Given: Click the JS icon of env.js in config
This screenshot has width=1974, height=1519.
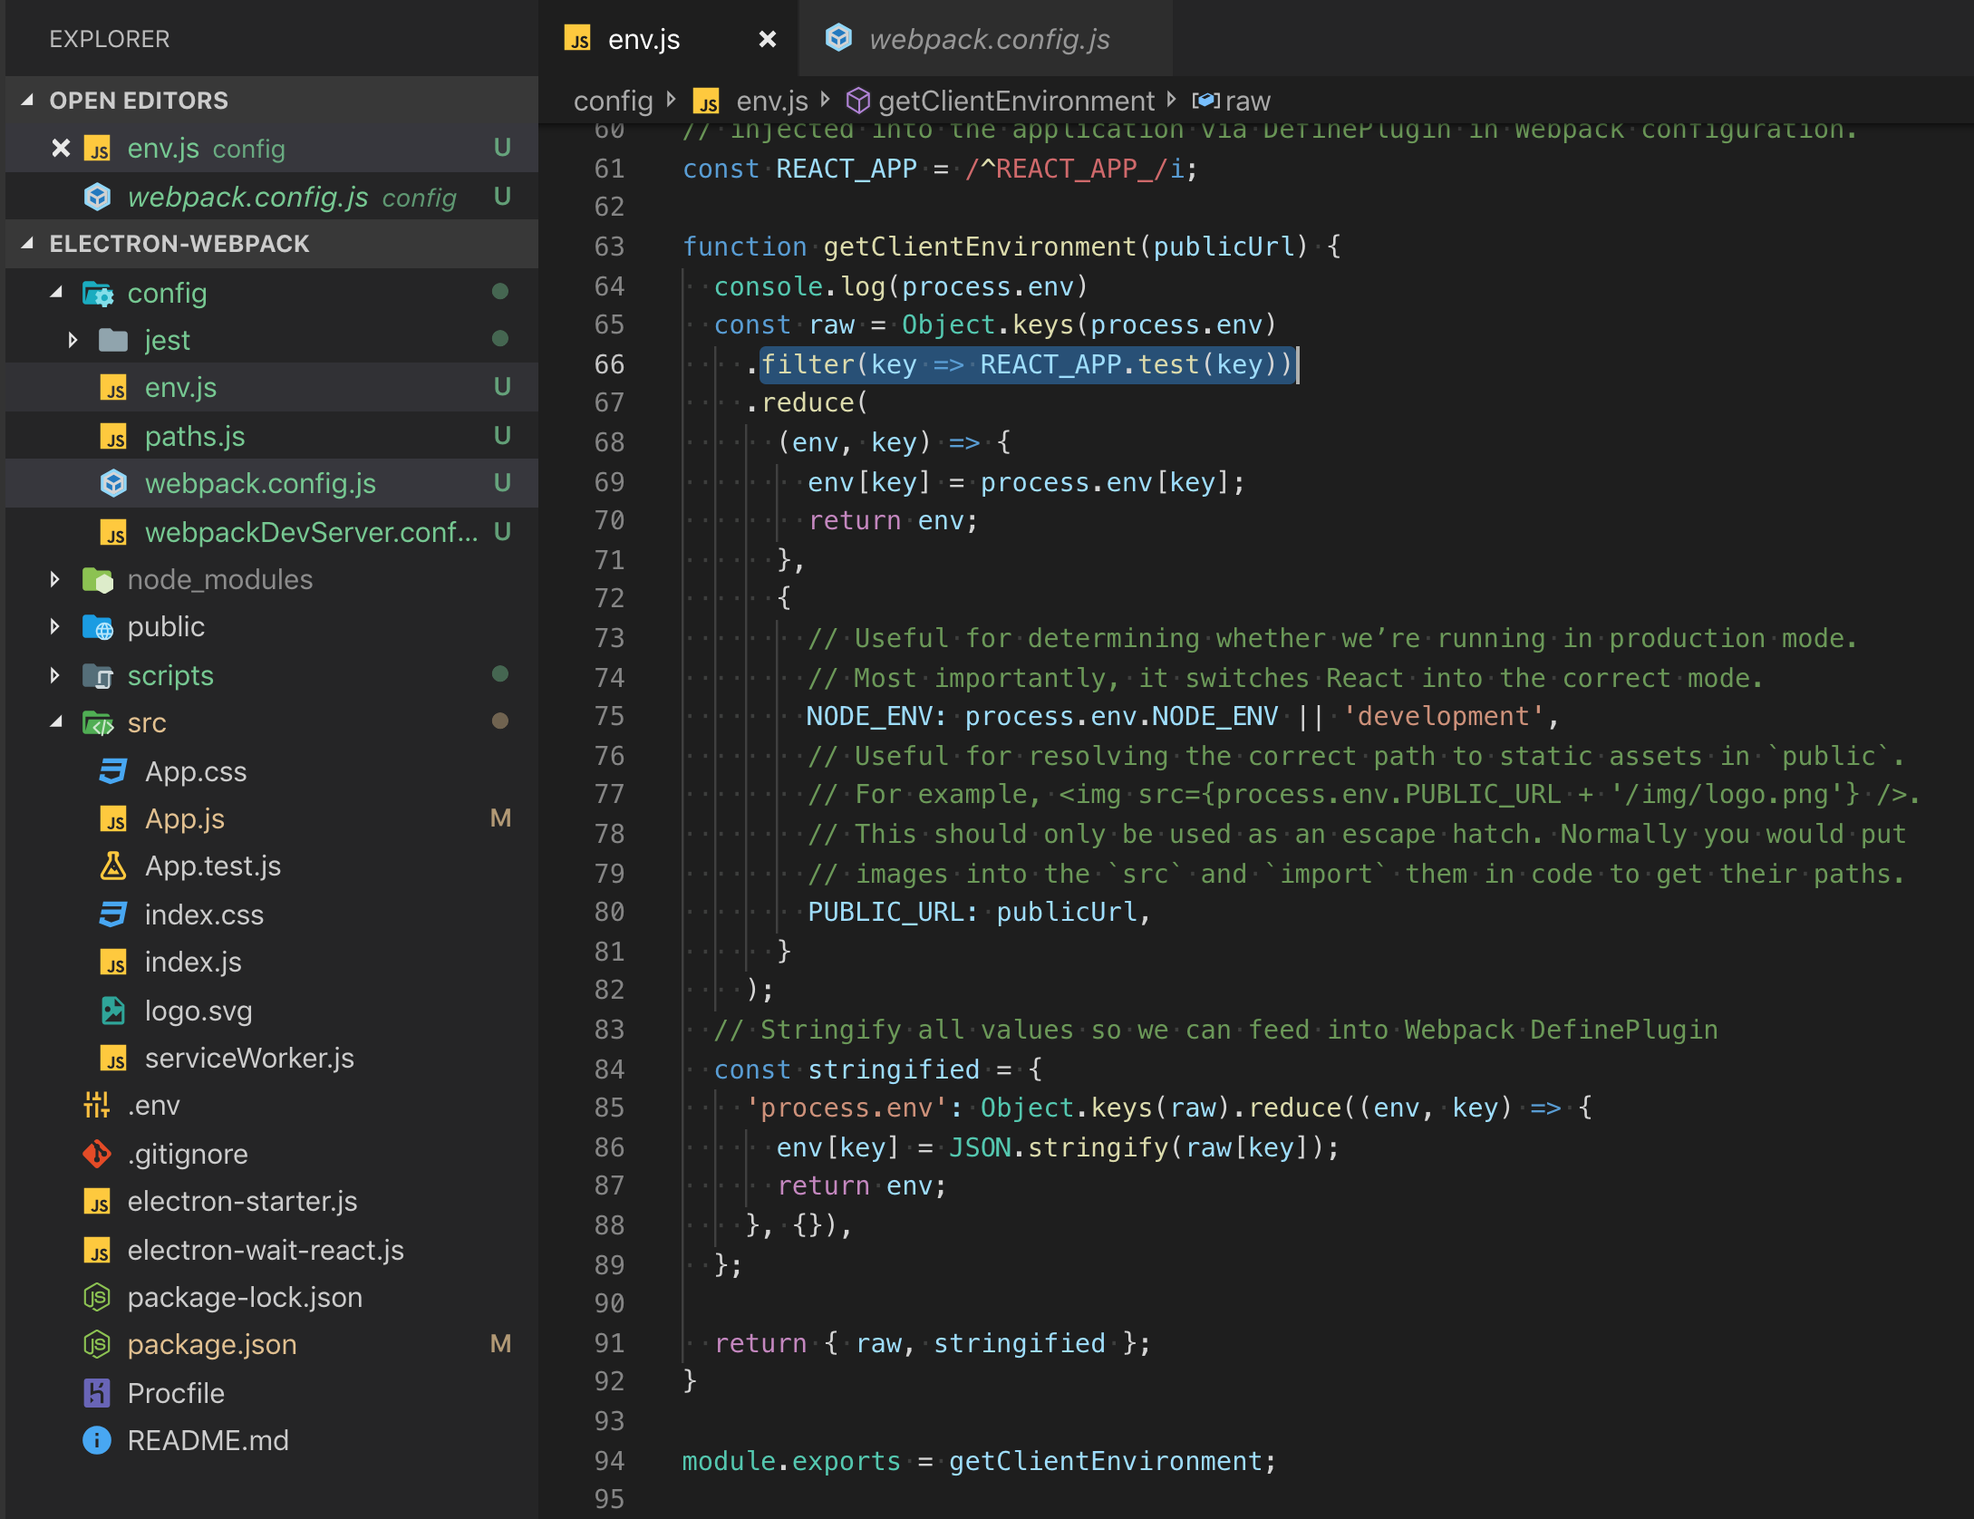Looking at the screenshot, I should [113, 388].
